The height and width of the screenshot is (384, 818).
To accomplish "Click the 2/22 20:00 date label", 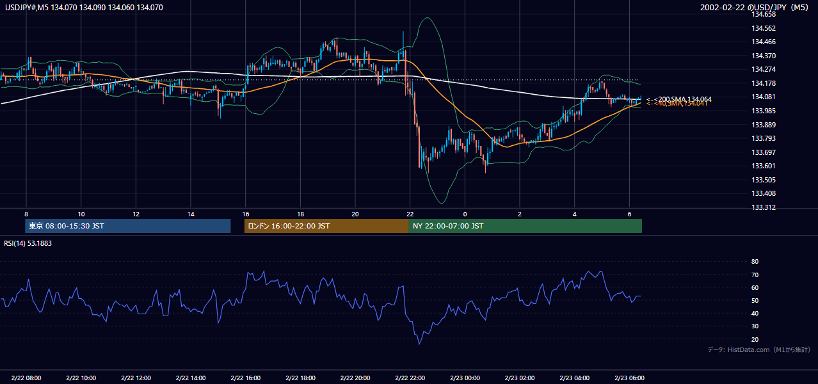I will pos(355,378).
